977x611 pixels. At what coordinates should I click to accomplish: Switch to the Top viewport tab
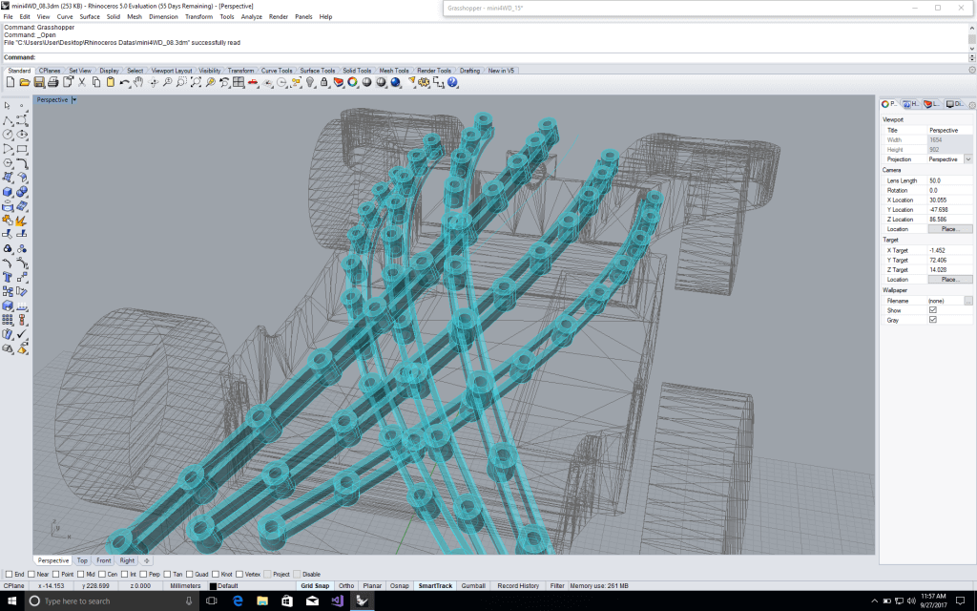[x=82, y=560]
